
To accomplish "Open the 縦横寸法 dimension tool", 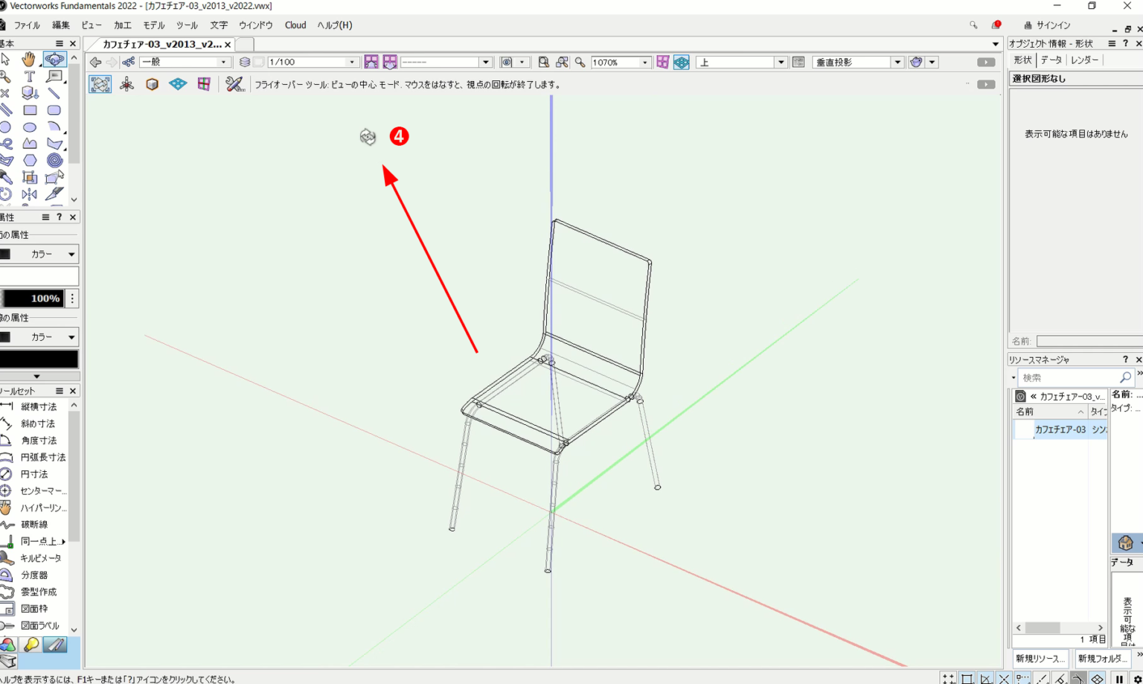I will pyautogui.click(x=38, y=406).
